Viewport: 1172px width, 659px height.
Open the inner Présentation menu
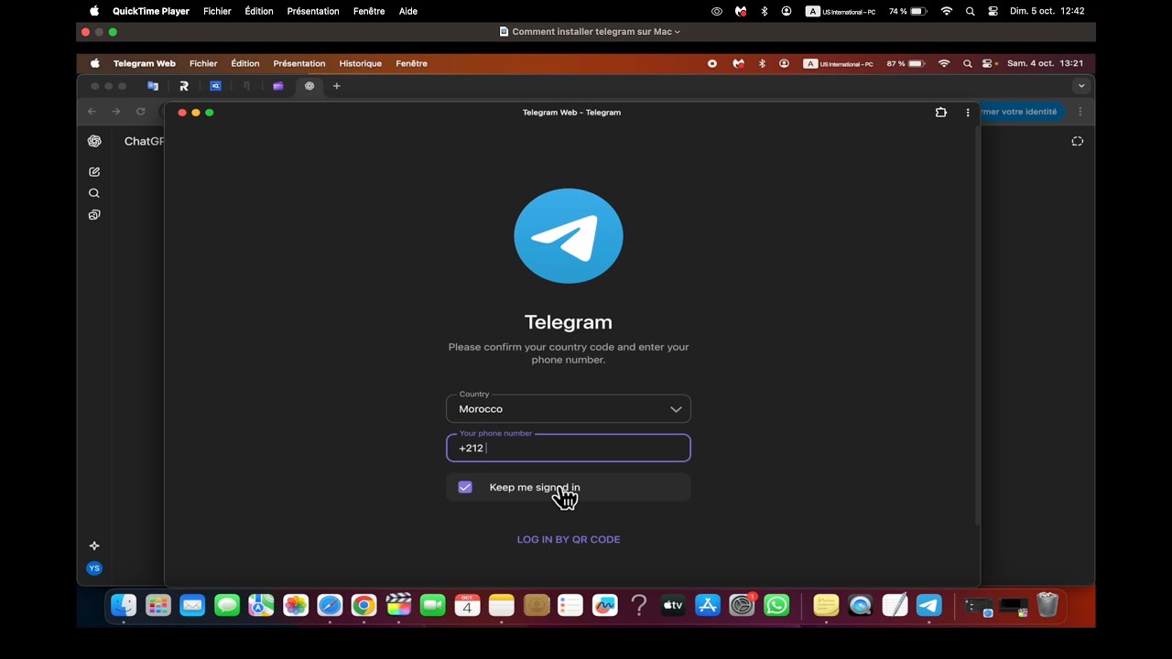tap(298, 64)
